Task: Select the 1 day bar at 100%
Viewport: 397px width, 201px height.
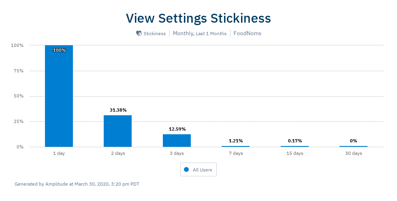Action: tap(59, 96)
